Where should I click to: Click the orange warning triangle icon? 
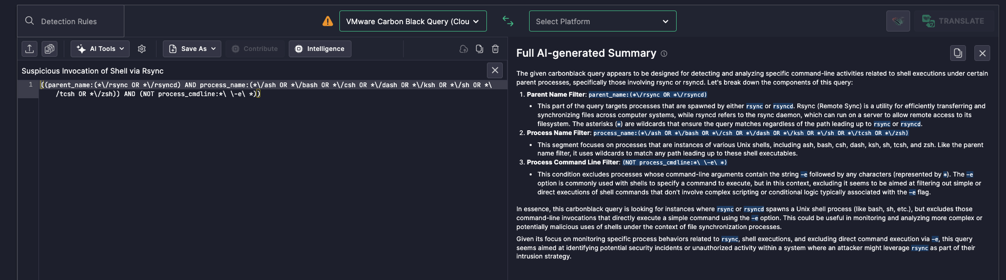tap(328, 21)
